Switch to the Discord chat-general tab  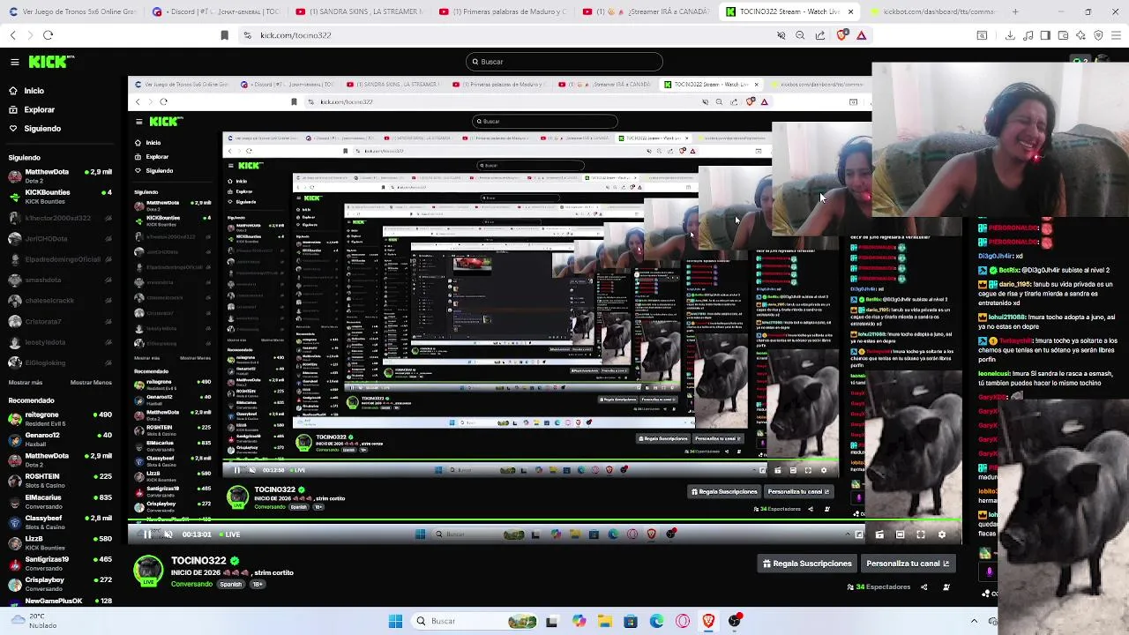click(216, 12)
